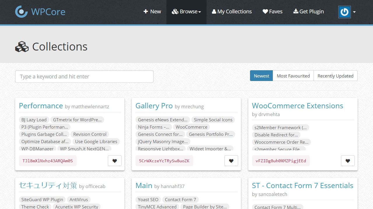Click the Genesis Portfolio Pr... tag
This screenshot has height=209, width=373.
click(x=211, y=134)
